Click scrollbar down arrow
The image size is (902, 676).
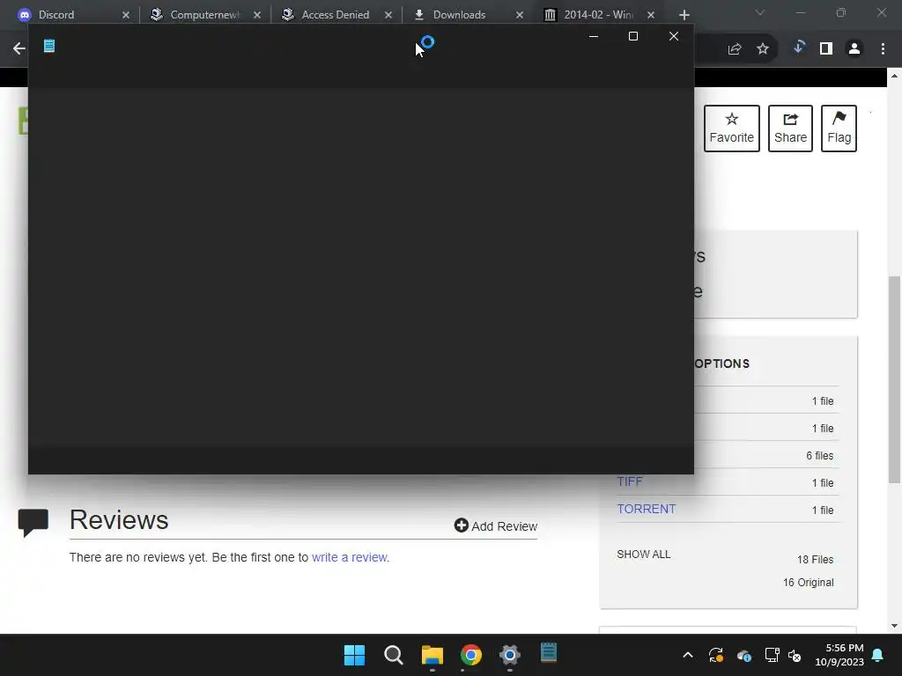point(894,626)
